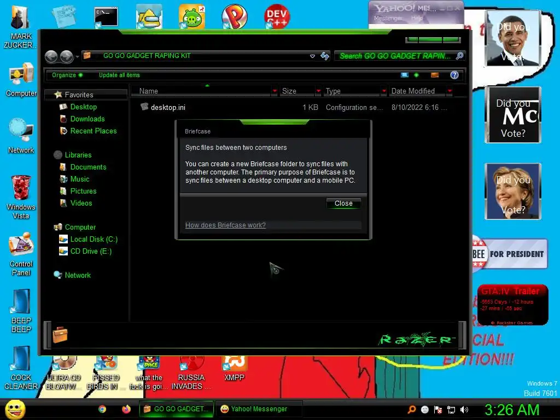The width and height of the screenshot is (560, 420).
Task: Go back with the Explorer back arrow
Action: [51, 56]
